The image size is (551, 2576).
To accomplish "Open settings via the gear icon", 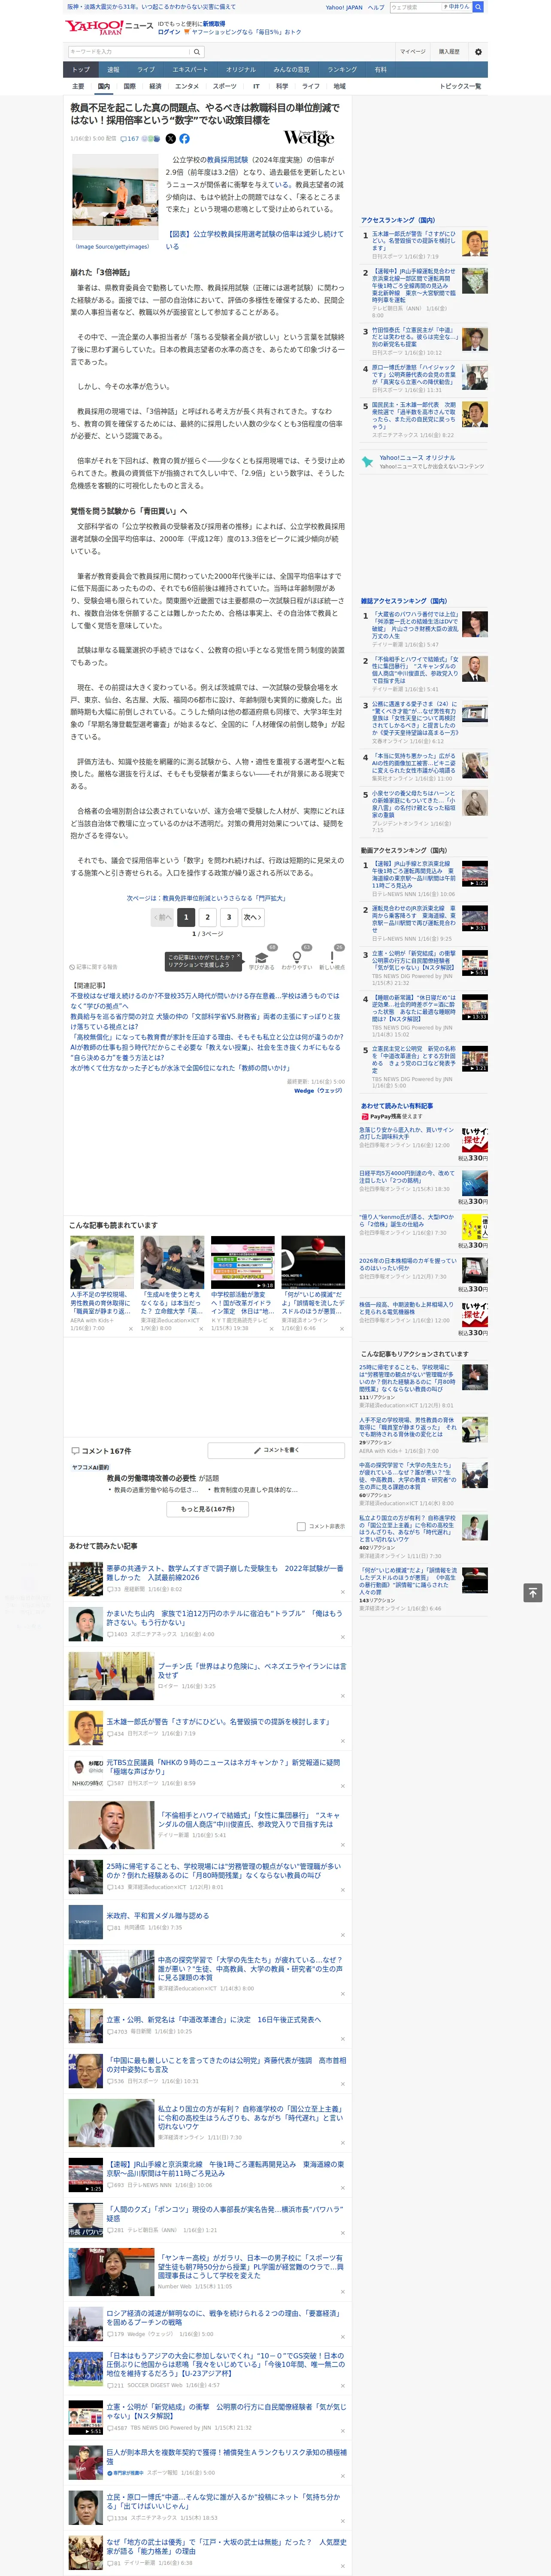I will [478, 52].
